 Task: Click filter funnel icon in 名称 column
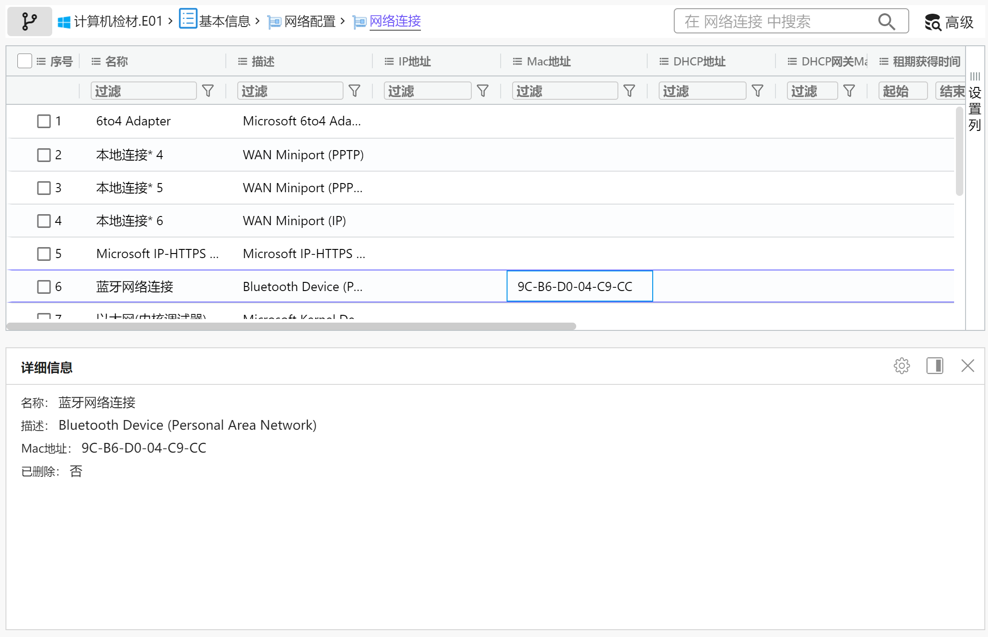[x=208, y=91]
